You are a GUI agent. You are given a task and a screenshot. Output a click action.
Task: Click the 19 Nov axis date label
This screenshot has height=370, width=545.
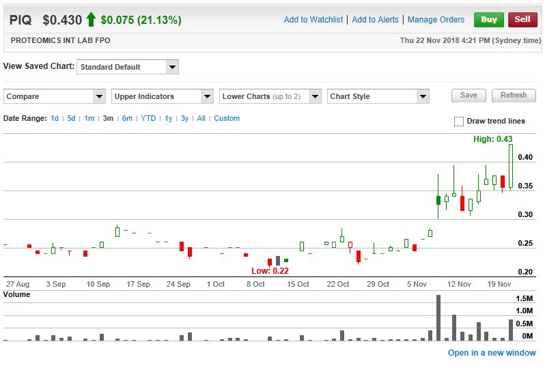click(499, 284)
